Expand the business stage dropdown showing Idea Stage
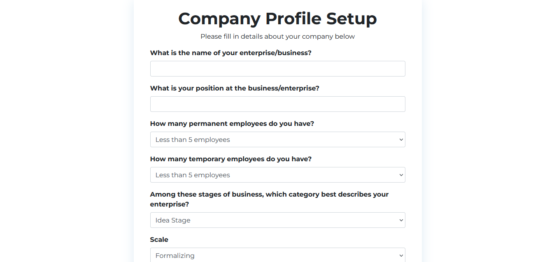The width and height of the screenshot is (554, 262). (277, 220)
